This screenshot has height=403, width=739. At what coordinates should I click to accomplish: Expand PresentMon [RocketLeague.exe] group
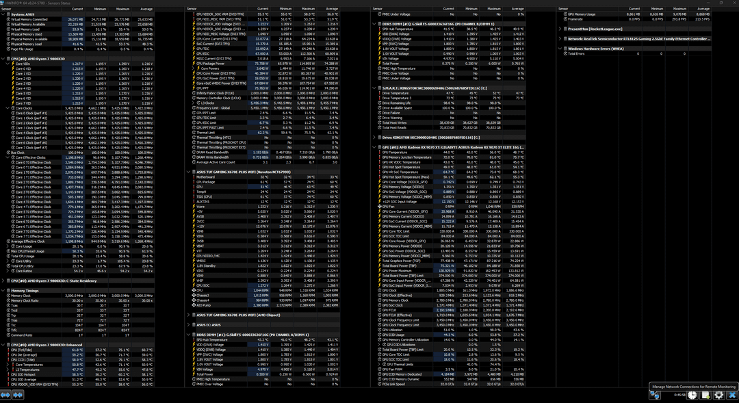coord(560,29)
